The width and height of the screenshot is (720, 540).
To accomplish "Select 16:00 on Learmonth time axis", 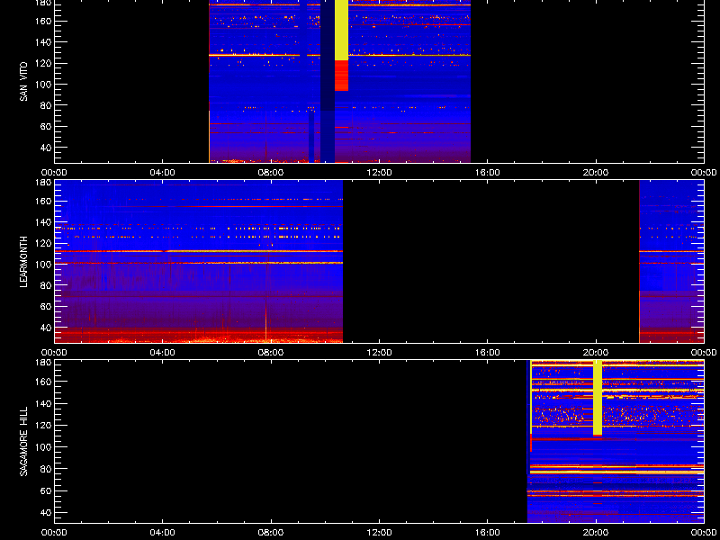I will point(487,353).
